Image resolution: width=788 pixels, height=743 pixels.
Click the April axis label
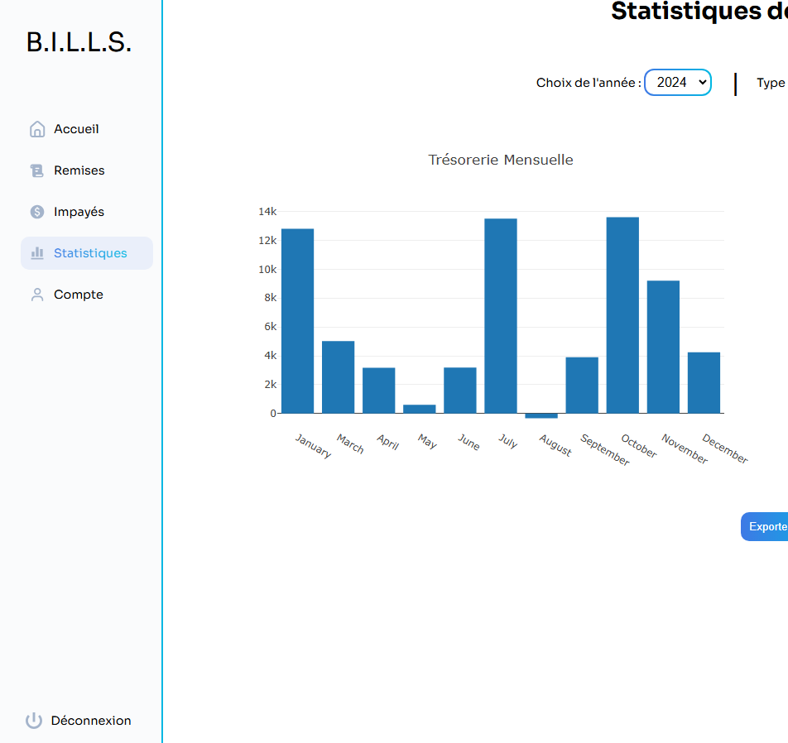pyautogui.click(x=388, y=442)
